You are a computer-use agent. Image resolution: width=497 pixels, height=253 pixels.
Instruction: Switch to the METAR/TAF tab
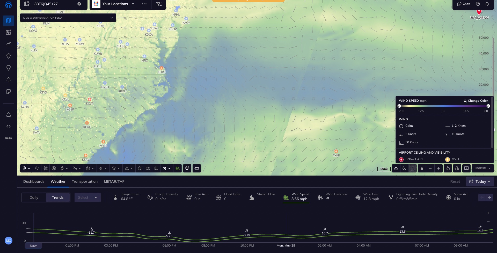[114, 182]
